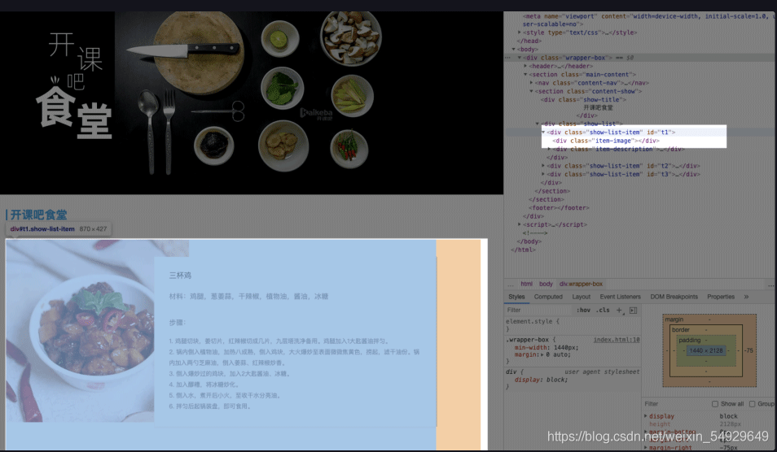
Task: Expand show-list-item id t3 node
Action: [543, 175]
